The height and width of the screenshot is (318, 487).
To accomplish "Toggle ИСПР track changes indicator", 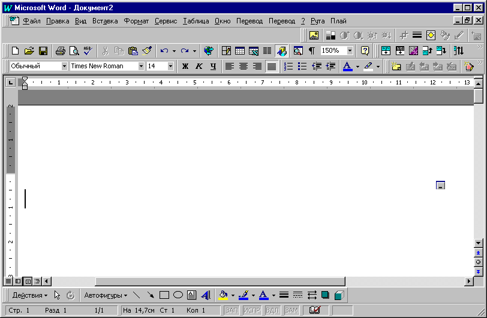I will tap(252, 310).
